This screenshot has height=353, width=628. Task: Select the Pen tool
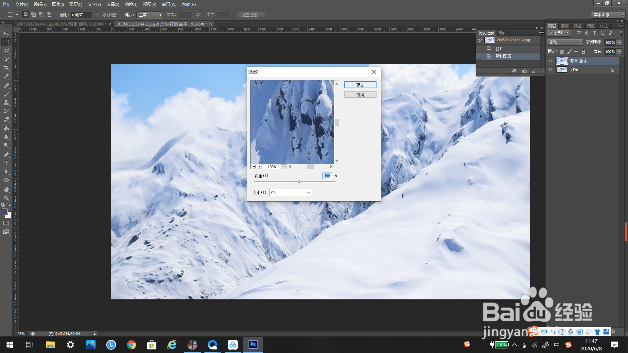point(6,155)
